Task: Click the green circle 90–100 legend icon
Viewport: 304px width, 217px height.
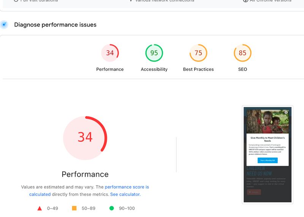Action: coord(111,208)
